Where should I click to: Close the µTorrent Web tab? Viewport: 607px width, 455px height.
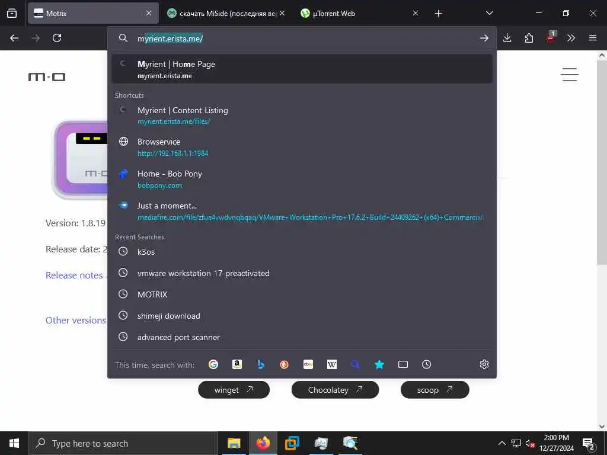coord(416,14)
